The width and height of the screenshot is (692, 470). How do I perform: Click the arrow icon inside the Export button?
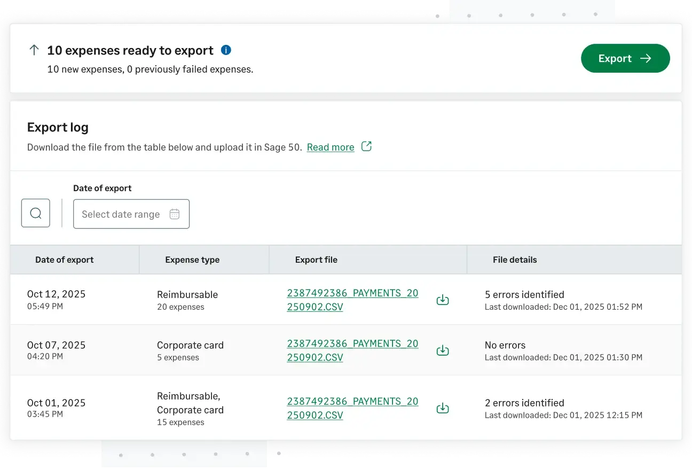646,58
